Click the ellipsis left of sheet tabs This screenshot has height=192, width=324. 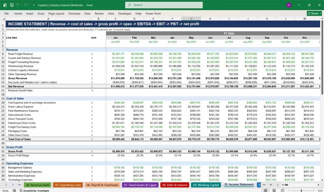(x=19, y=185)
